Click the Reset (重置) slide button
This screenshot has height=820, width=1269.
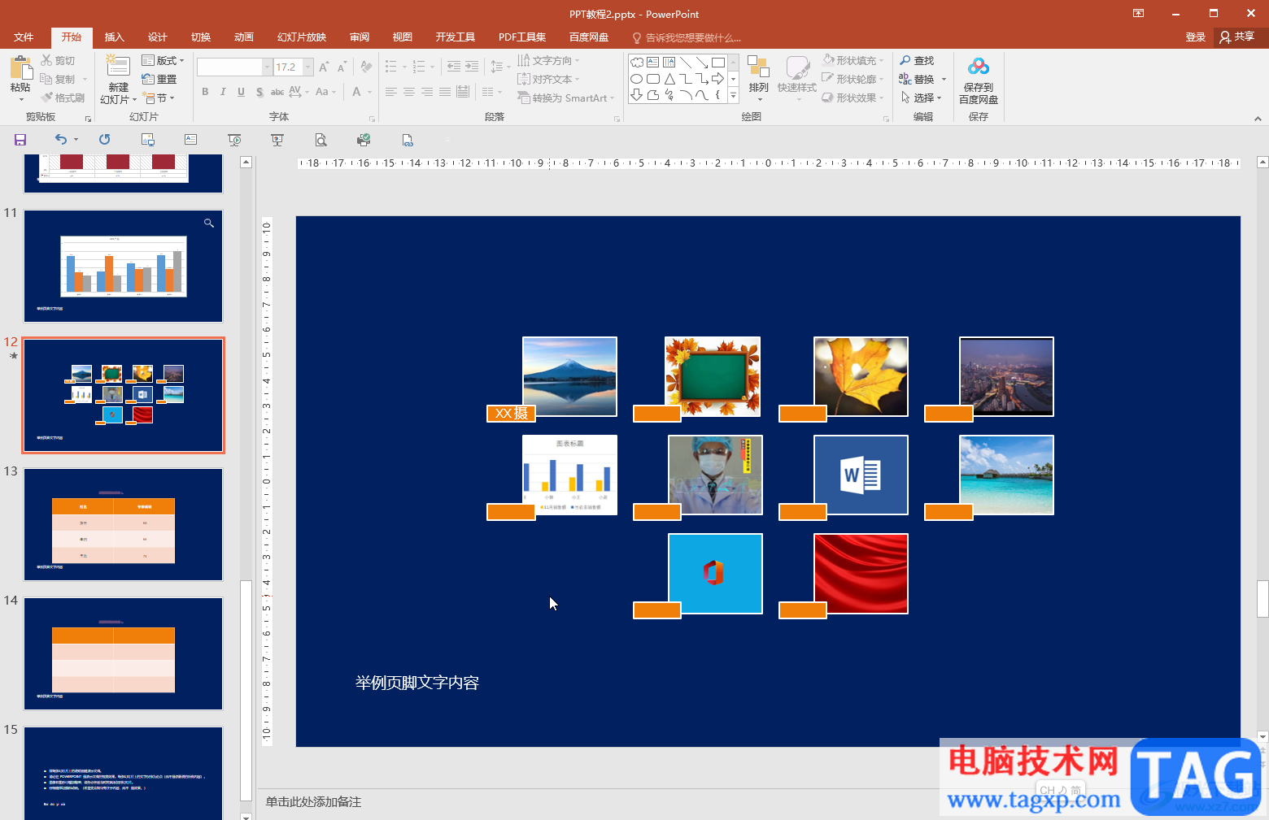pyautogui.click(x=159, y=79)
